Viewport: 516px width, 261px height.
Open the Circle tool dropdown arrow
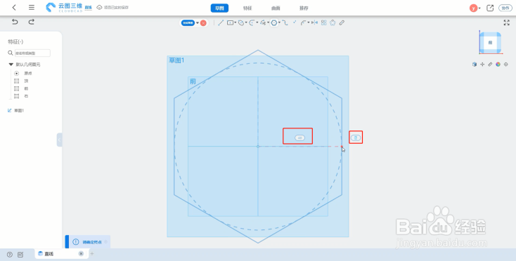(x=246, y=22)
